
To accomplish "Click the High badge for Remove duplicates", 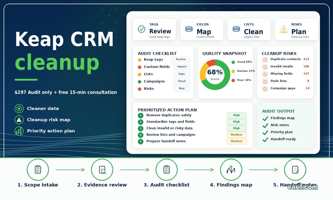I will point(236,115).
